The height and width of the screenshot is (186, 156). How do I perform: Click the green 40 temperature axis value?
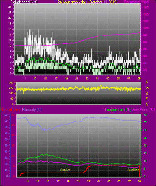[145, 115]
